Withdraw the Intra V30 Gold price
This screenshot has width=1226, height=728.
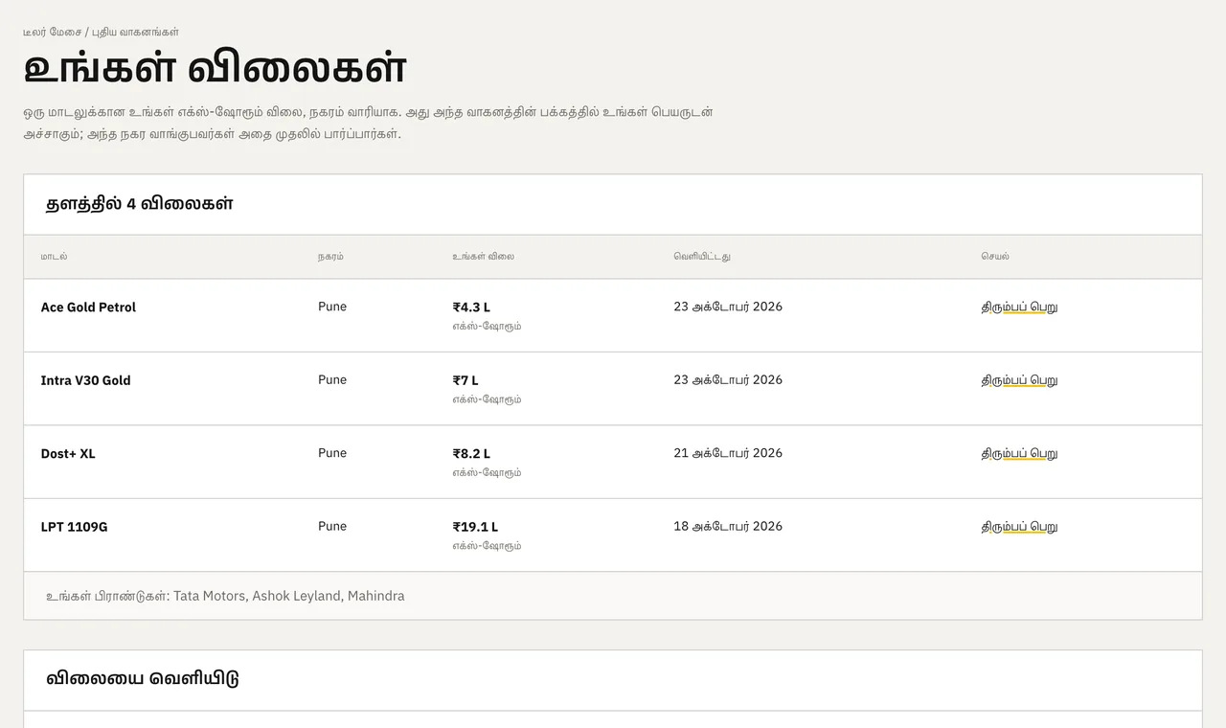[1019, 380]
